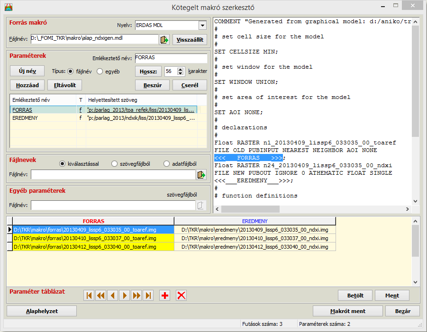Click the FORRAS column header in the table
This screenshot has width=427, height=332.
(93, 221)
